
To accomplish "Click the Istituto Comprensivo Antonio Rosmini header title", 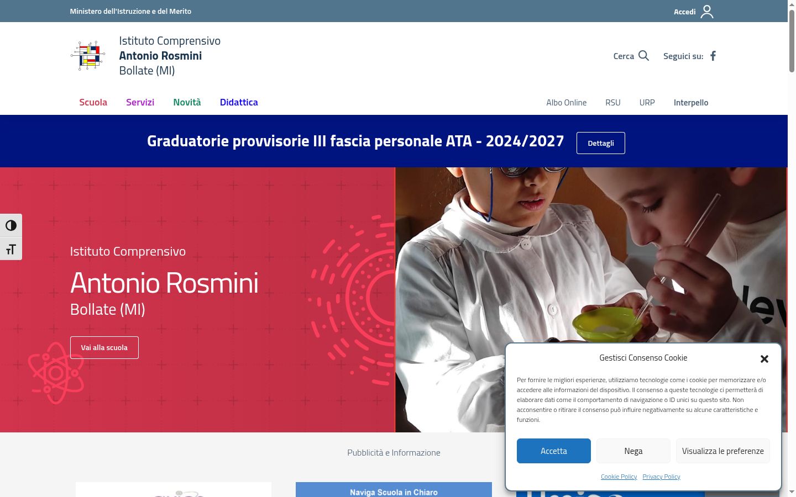I will (170, 55).
